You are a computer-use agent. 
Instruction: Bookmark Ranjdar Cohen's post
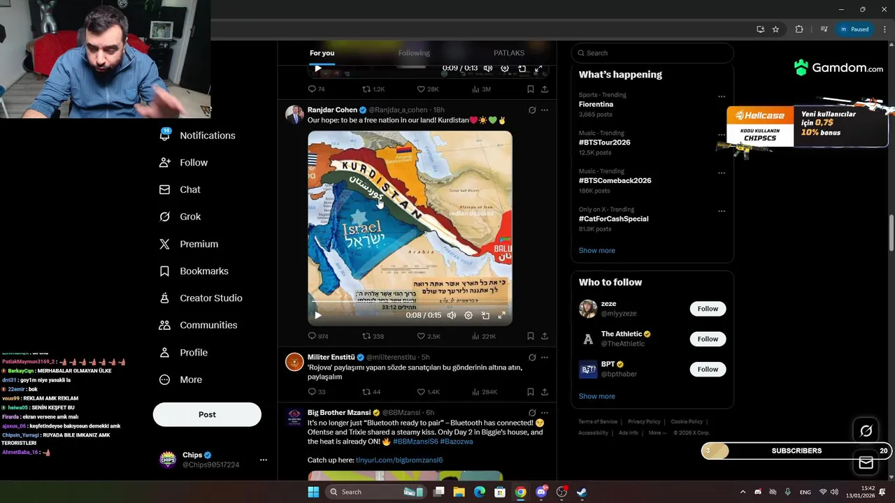click(x=531, y=336)
